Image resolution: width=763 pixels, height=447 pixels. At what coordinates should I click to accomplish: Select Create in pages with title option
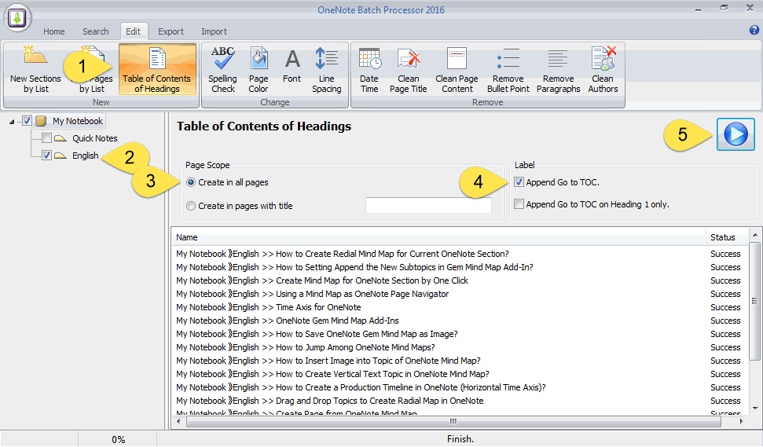[x=191, y=206]
